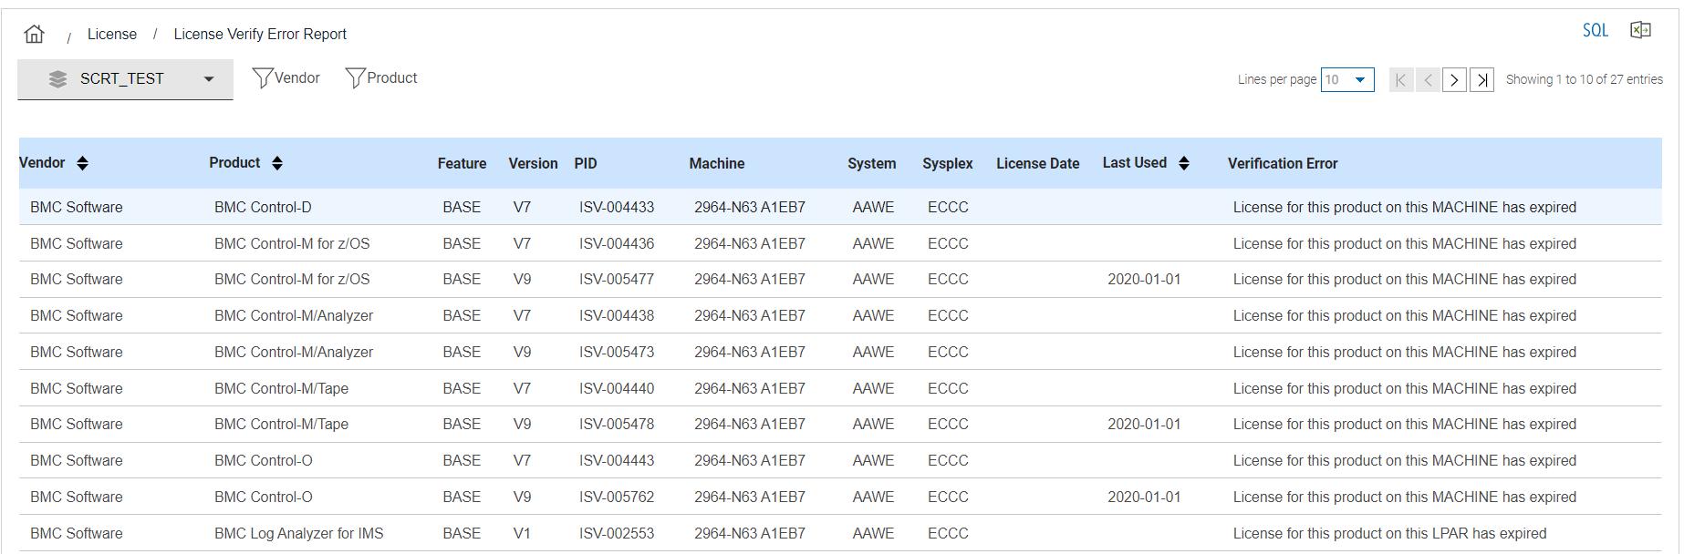Open License breadcrumb link
The height and width of the screenshot is (554, 1684).
(x=112, y=35)
